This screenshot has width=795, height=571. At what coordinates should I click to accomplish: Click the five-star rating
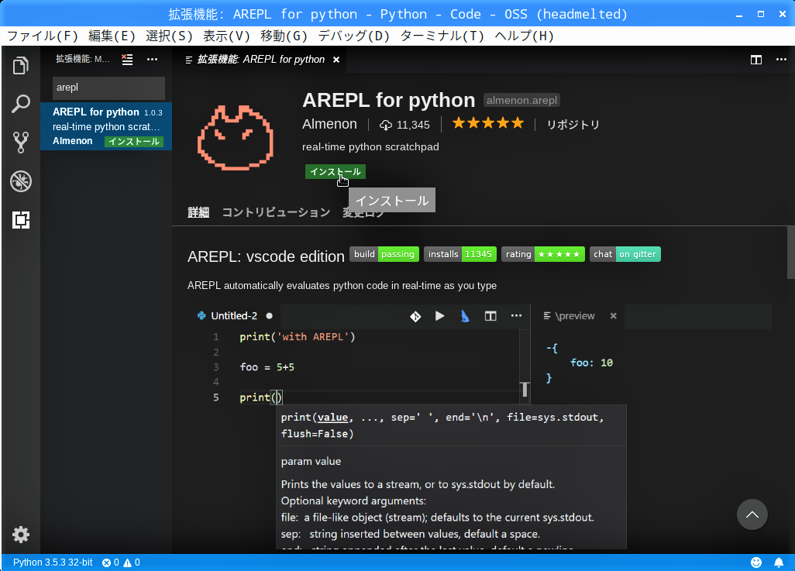(x=487, y=123)
